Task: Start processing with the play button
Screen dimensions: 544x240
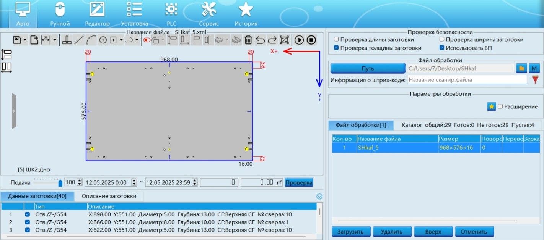Action: pos(299,40)
